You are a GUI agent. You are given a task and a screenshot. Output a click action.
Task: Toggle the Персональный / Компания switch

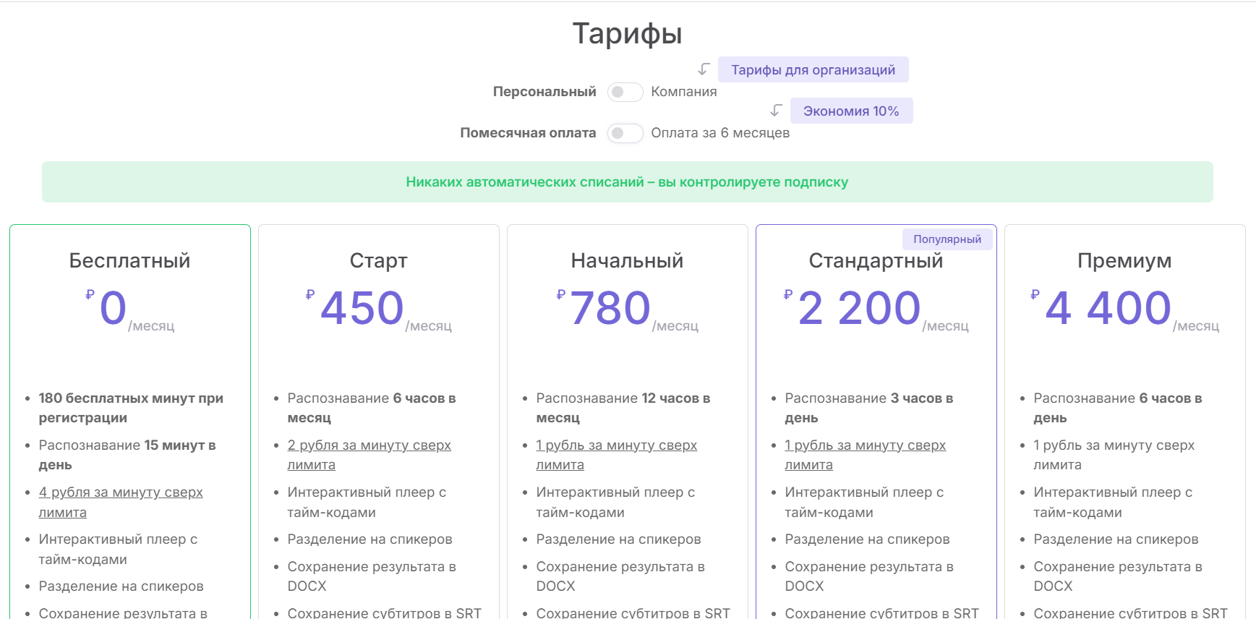[625, 92]
